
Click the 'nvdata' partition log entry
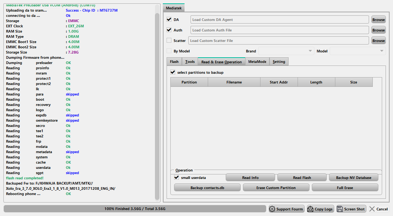point(42,147)
